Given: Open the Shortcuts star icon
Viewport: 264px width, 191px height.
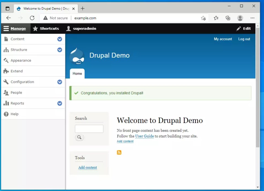Looking at the screenshot, I should pyautogui.click(x=35, y=28).
